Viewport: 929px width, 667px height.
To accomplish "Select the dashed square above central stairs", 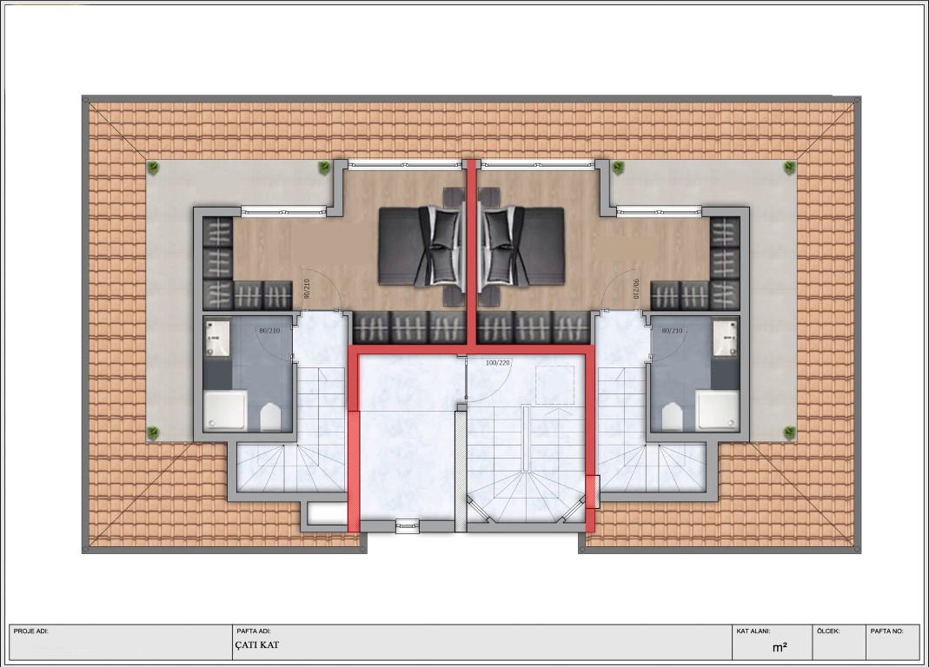I will point(555,385).
